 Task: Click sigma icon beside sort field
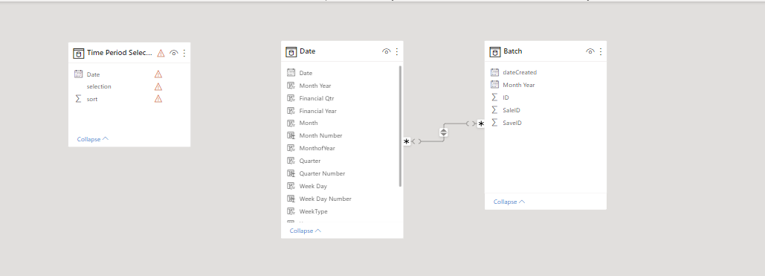click(x=79, y=99)
